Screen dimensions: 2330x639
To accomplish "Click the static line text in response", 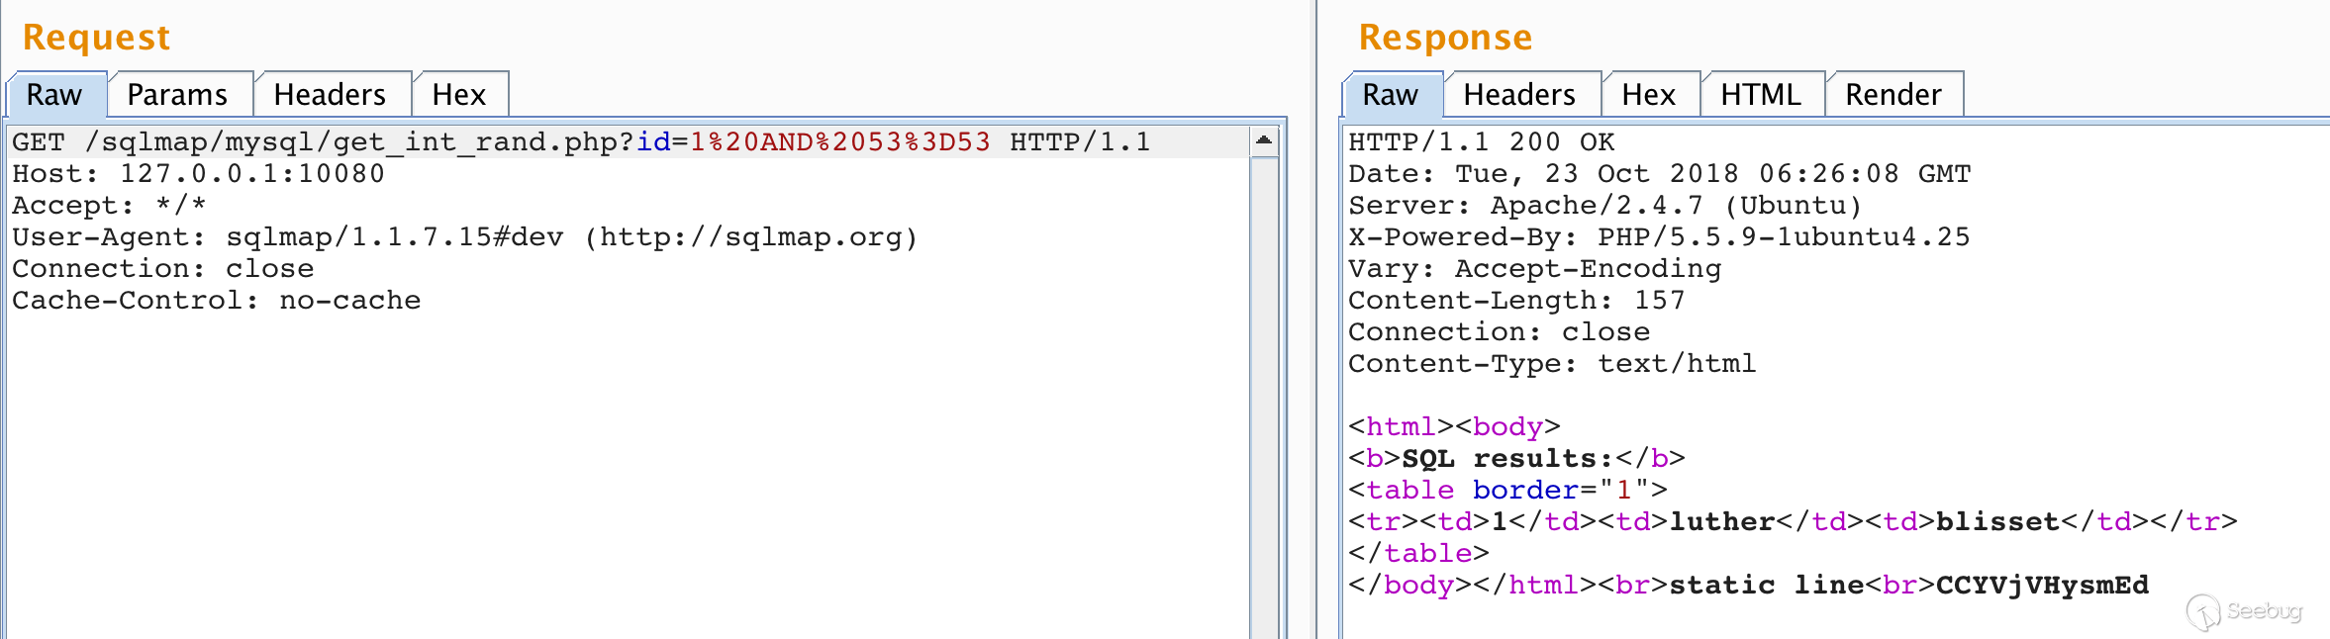I will 1767,586.
